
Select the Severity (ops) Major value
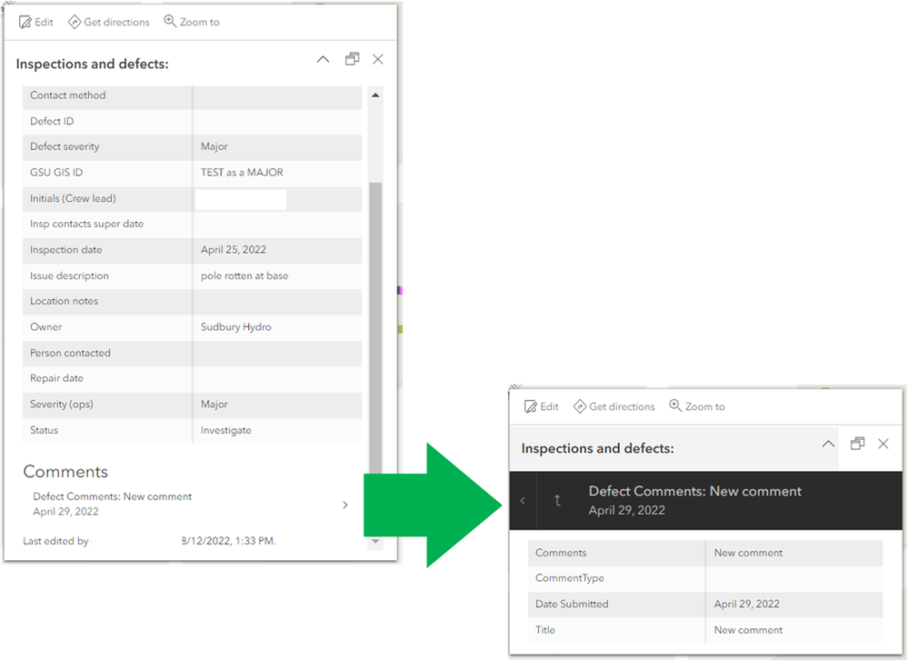pos(215,405)
